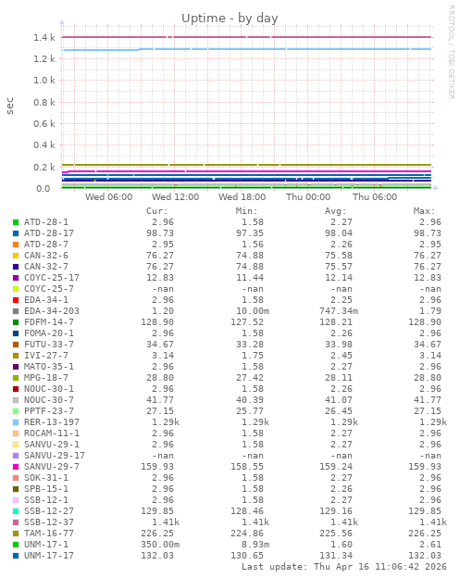This screenshot has width=460, height=578.
Task: Click the COYC-25-17 legend label
Action: pyautogui.click(x=52, y=278)
